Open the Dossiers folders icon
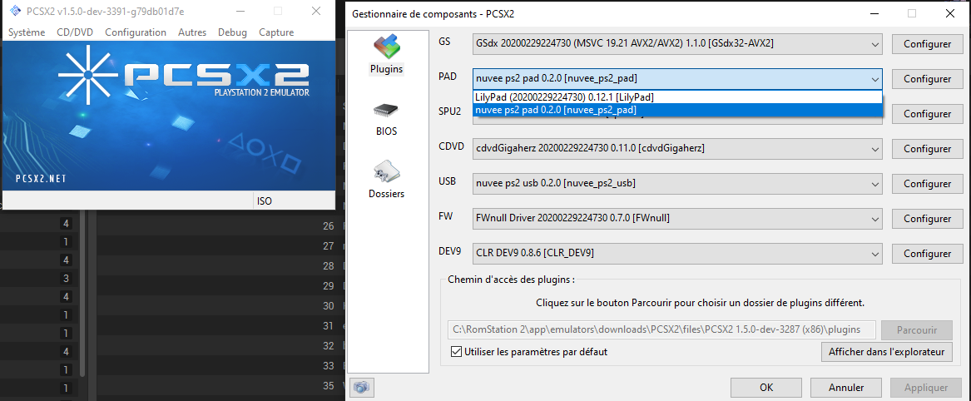The height and width of the screenshot is (401, 971). tap(386, 171)
